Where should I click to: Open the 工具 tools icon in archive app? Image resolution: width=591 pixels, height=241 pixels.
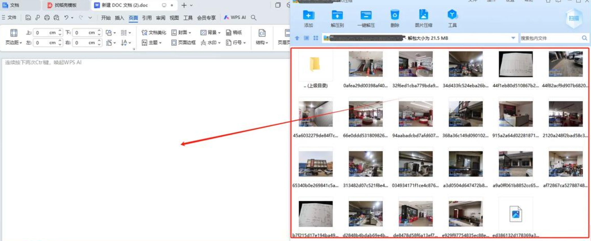pos(452,15)
